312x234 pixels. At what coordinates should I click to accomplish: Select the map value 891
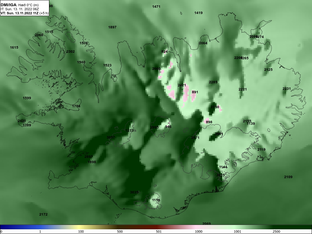click(195, 92)
